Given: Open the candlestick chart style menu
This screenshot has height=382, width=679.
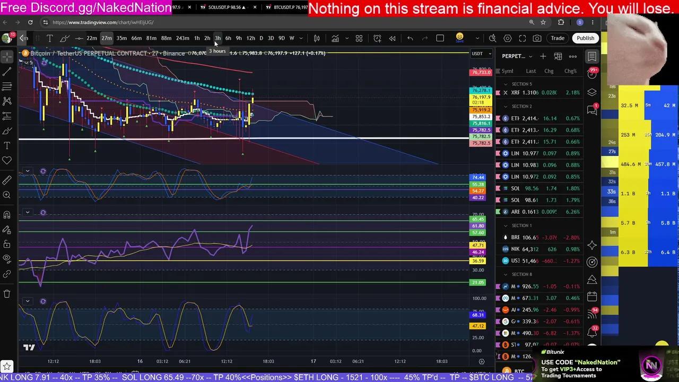Looking at the screenshot, I should coord(317,38).
